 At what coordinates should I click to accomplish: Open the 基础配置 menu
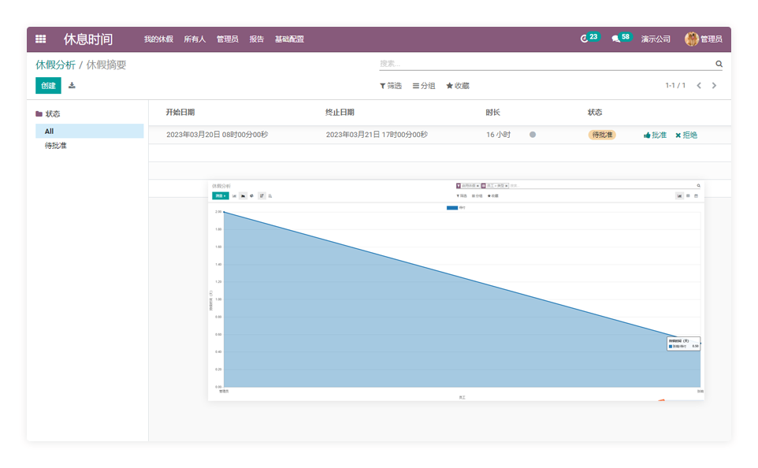[289, 39]
